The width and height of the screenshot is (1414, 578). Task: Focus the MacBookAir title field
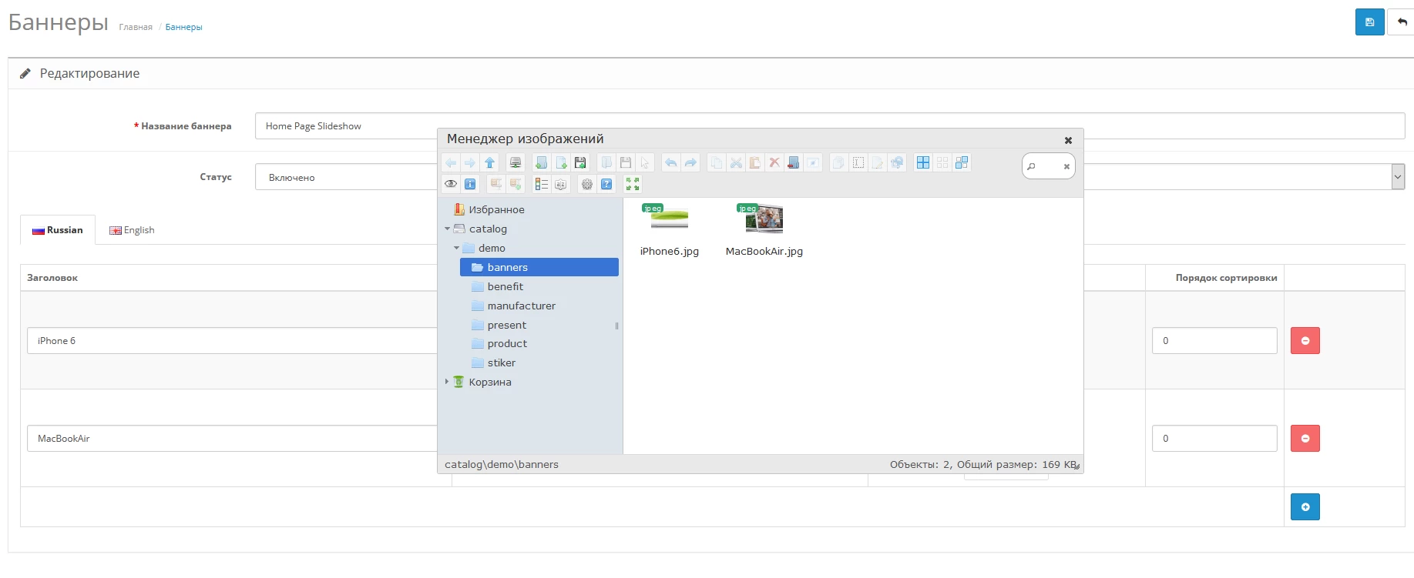point(232,438)
